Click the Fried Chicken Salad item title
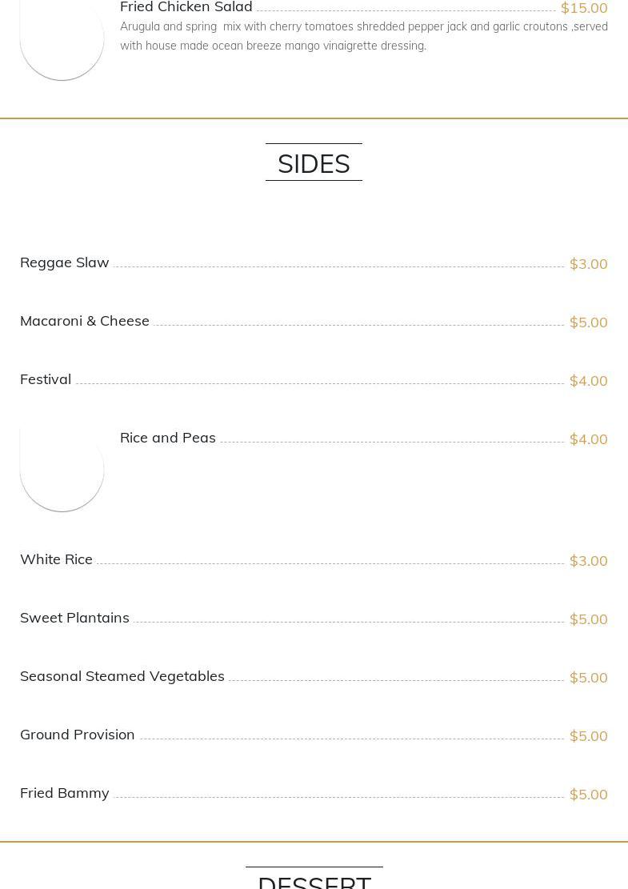 tap(186, 7)
